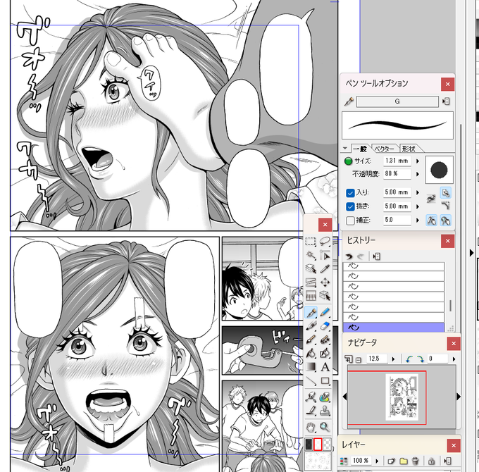Select the eraser tool
Viewport: 479px width, 472px height.
[x=325, y=326]
